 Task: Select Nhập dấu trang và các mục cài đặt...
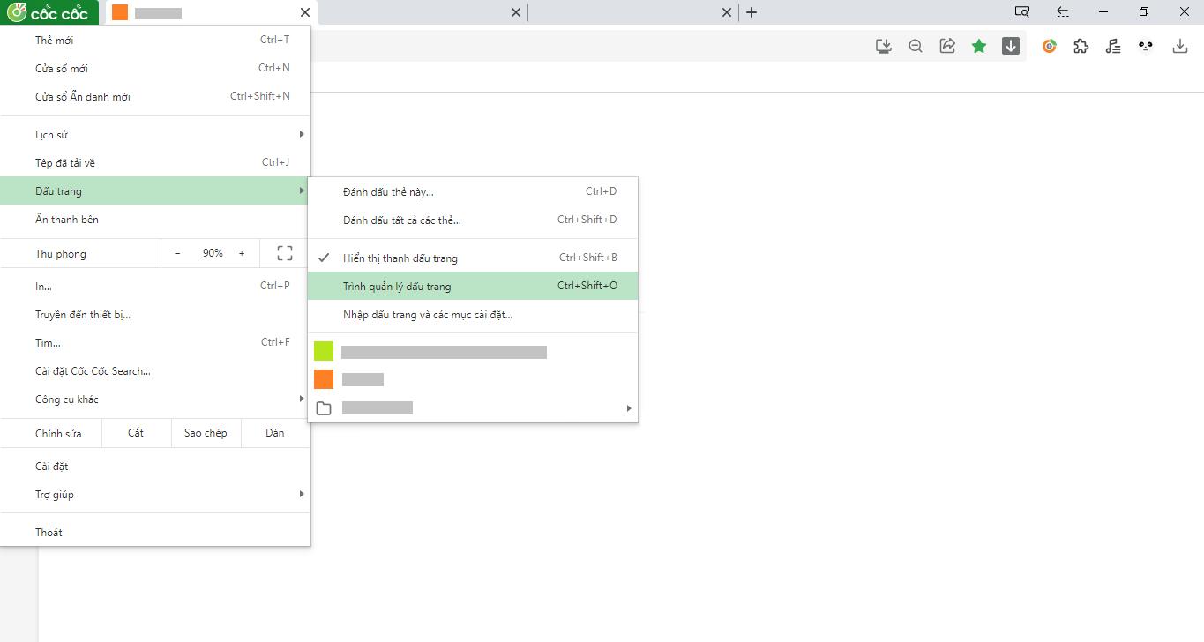tap(473, 315)
